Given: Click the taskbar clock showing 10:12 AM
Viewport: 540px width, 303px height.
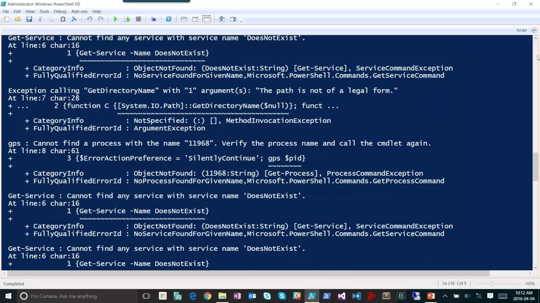Looking at the screenshot, I should tap(524, 296).
